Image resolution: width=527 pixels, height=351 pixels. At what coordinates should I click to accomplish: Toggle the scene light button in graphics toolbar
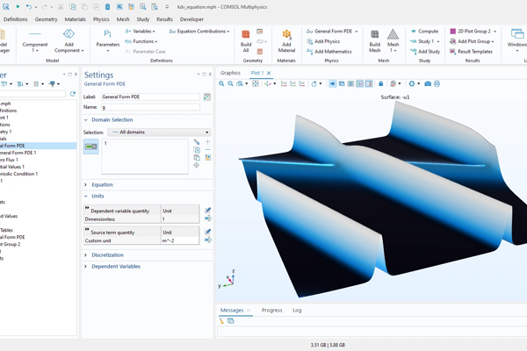[332, 83]
